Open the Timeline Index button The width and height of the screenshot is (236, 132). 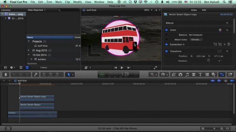pyautogui.click(x=8, y=128)
